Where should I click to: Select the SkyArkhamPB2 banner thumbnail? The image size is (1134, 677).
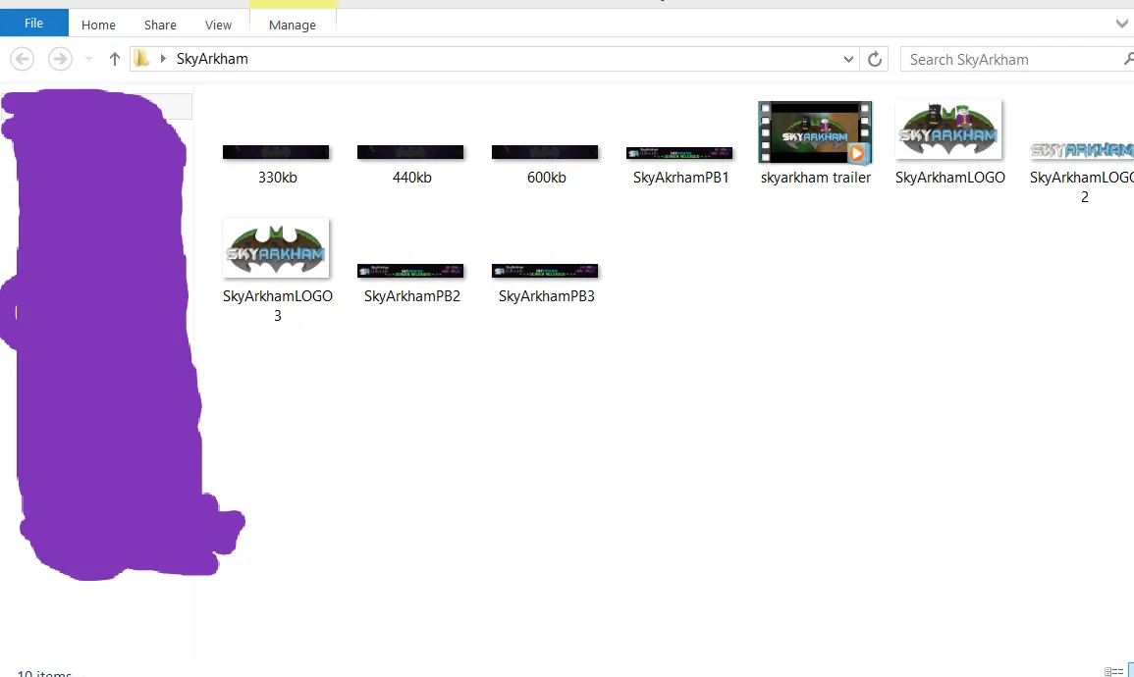(410, 271)
